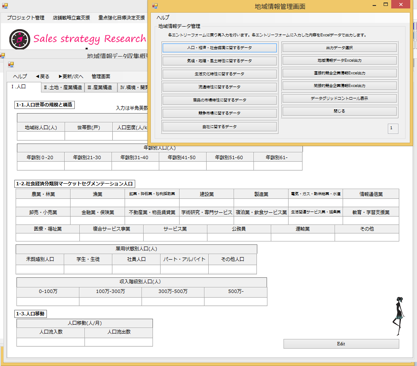417x366 pixels.
Task: Click ◀戻る to go back
Action: 42,76
